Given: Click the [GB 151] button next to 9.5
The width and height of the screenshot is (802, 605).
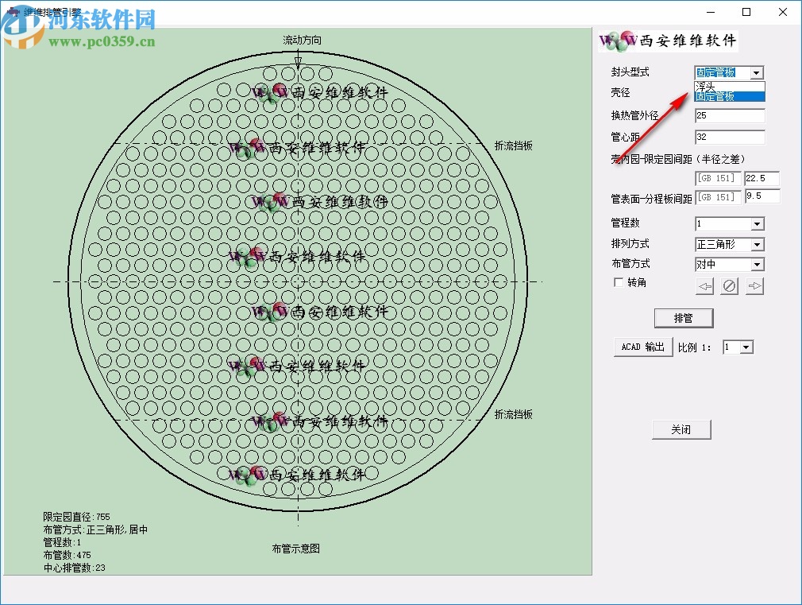Looking at the screenshot, I should (x=718, y=196).
